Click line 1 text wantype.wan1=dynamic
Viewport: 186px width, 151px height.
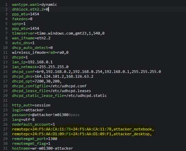pos(35,4)
